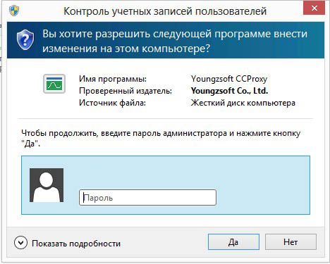
Task: Decline with the Нет button
Action: (291, 241)
